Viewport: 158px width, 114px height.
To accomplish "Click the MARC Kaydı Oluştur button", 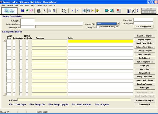I will [x=145, y=80].
